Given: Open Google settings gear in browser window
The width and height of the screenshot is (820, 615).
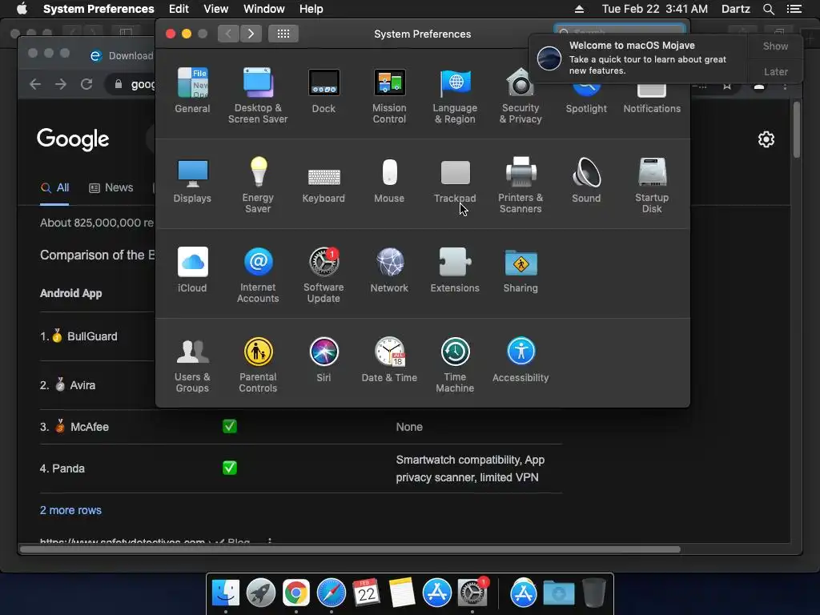Looking at the screenshot, I should point(766,139).
